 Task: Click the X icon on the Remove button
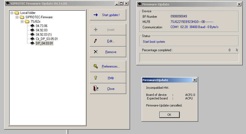(x=96, y=52)
